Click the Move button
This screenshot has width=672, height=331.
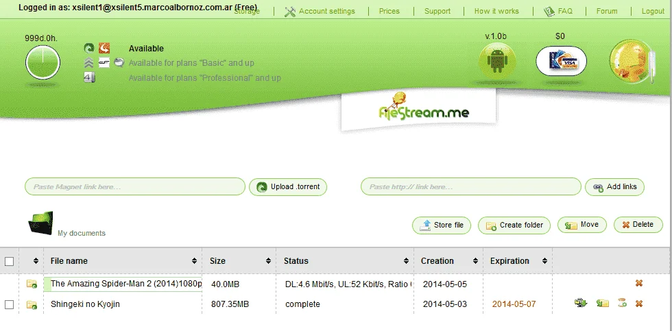pyautogui.click(x=582, y=225)
